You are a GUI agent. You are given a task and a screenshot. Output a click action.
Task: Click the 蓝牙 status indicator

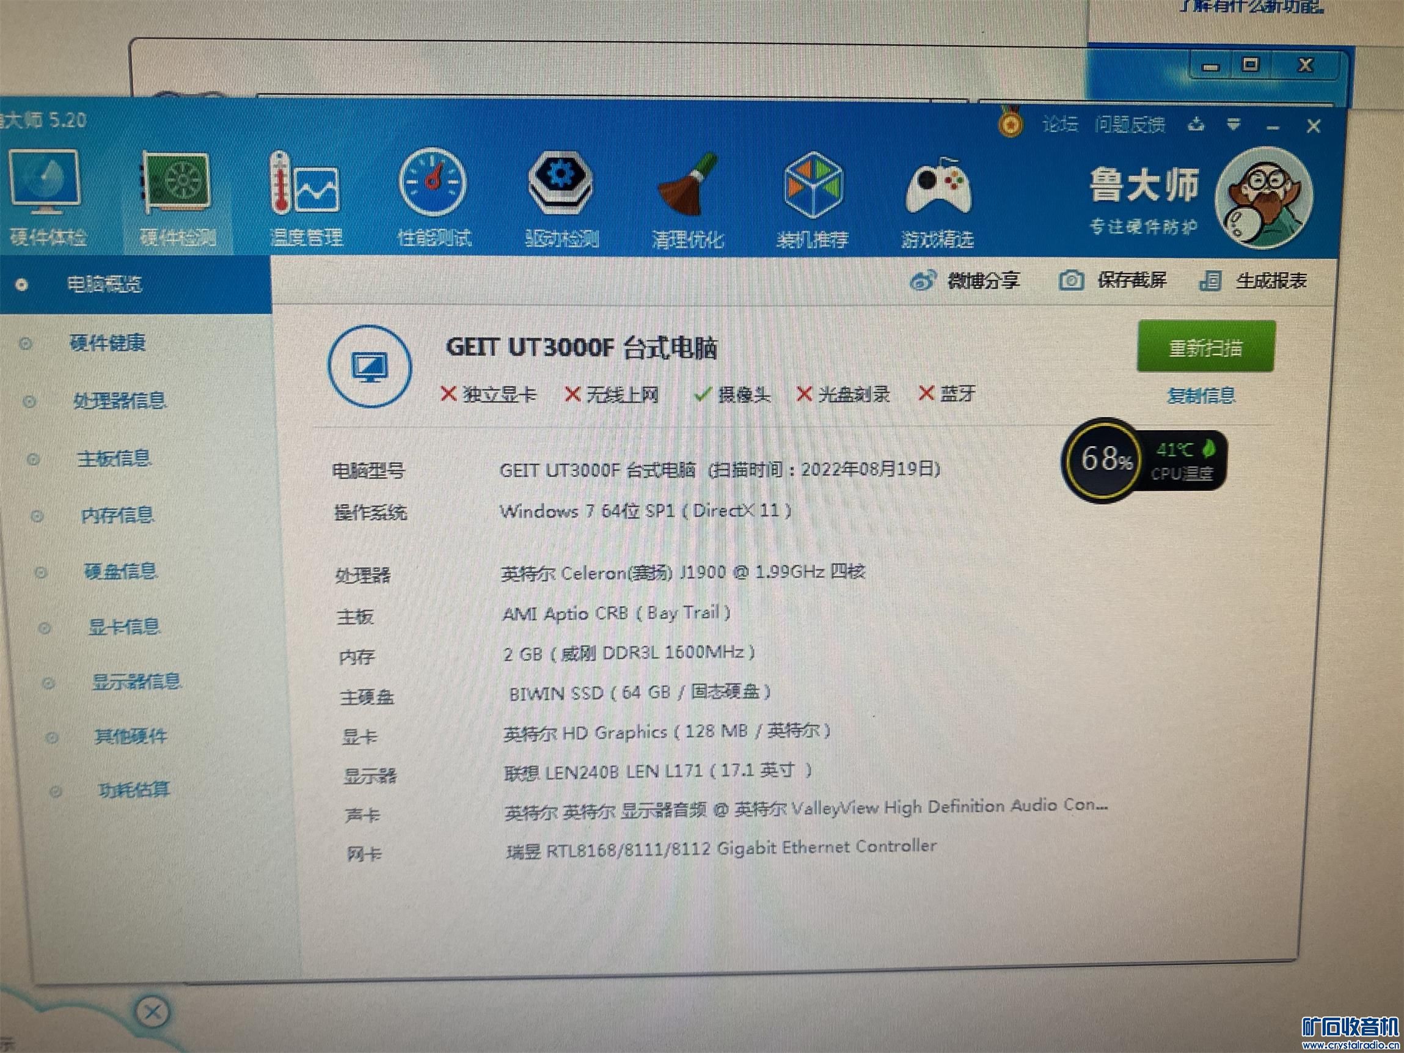pos(947,394)
